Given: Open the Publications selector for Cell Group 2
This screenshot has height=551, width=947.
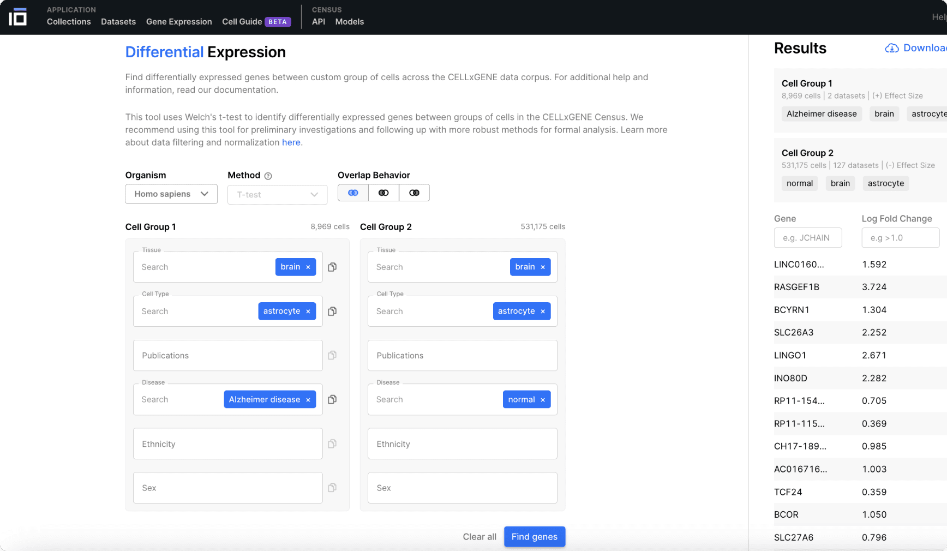Looking at the screenshot, I should [461, 355].
